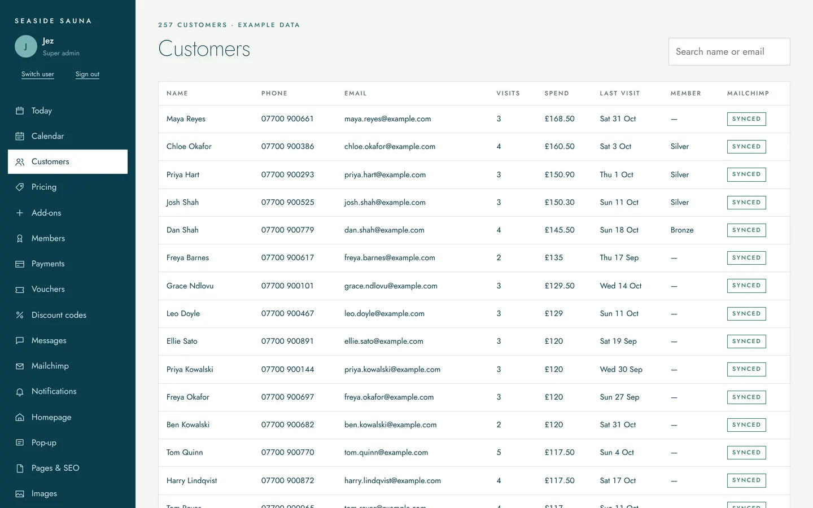Click the Today calendar icon in sidebar
The width and height of the screenshot is (813, 508).
coord(20,111)
